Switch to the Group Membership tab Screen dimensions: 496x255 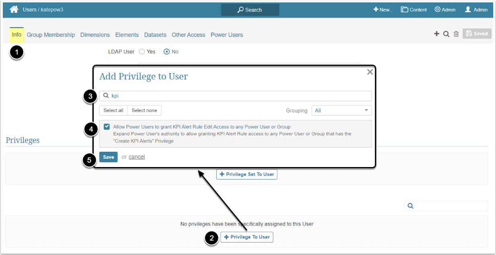pyautogui.click(x=51, y=35)
